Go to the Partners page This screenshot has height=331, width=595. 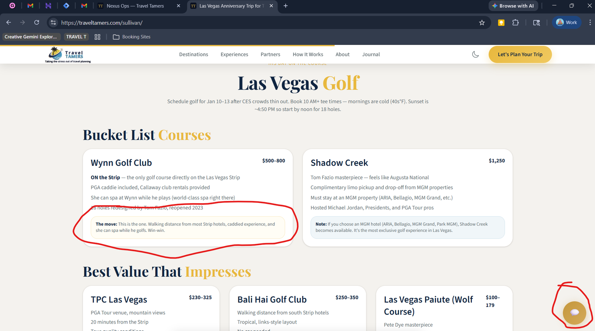[270, 54]
